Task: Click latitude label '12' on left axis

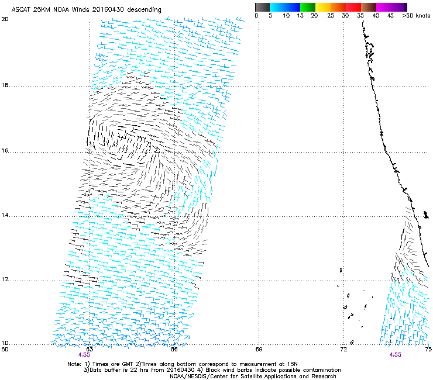Action: (5, 279)
